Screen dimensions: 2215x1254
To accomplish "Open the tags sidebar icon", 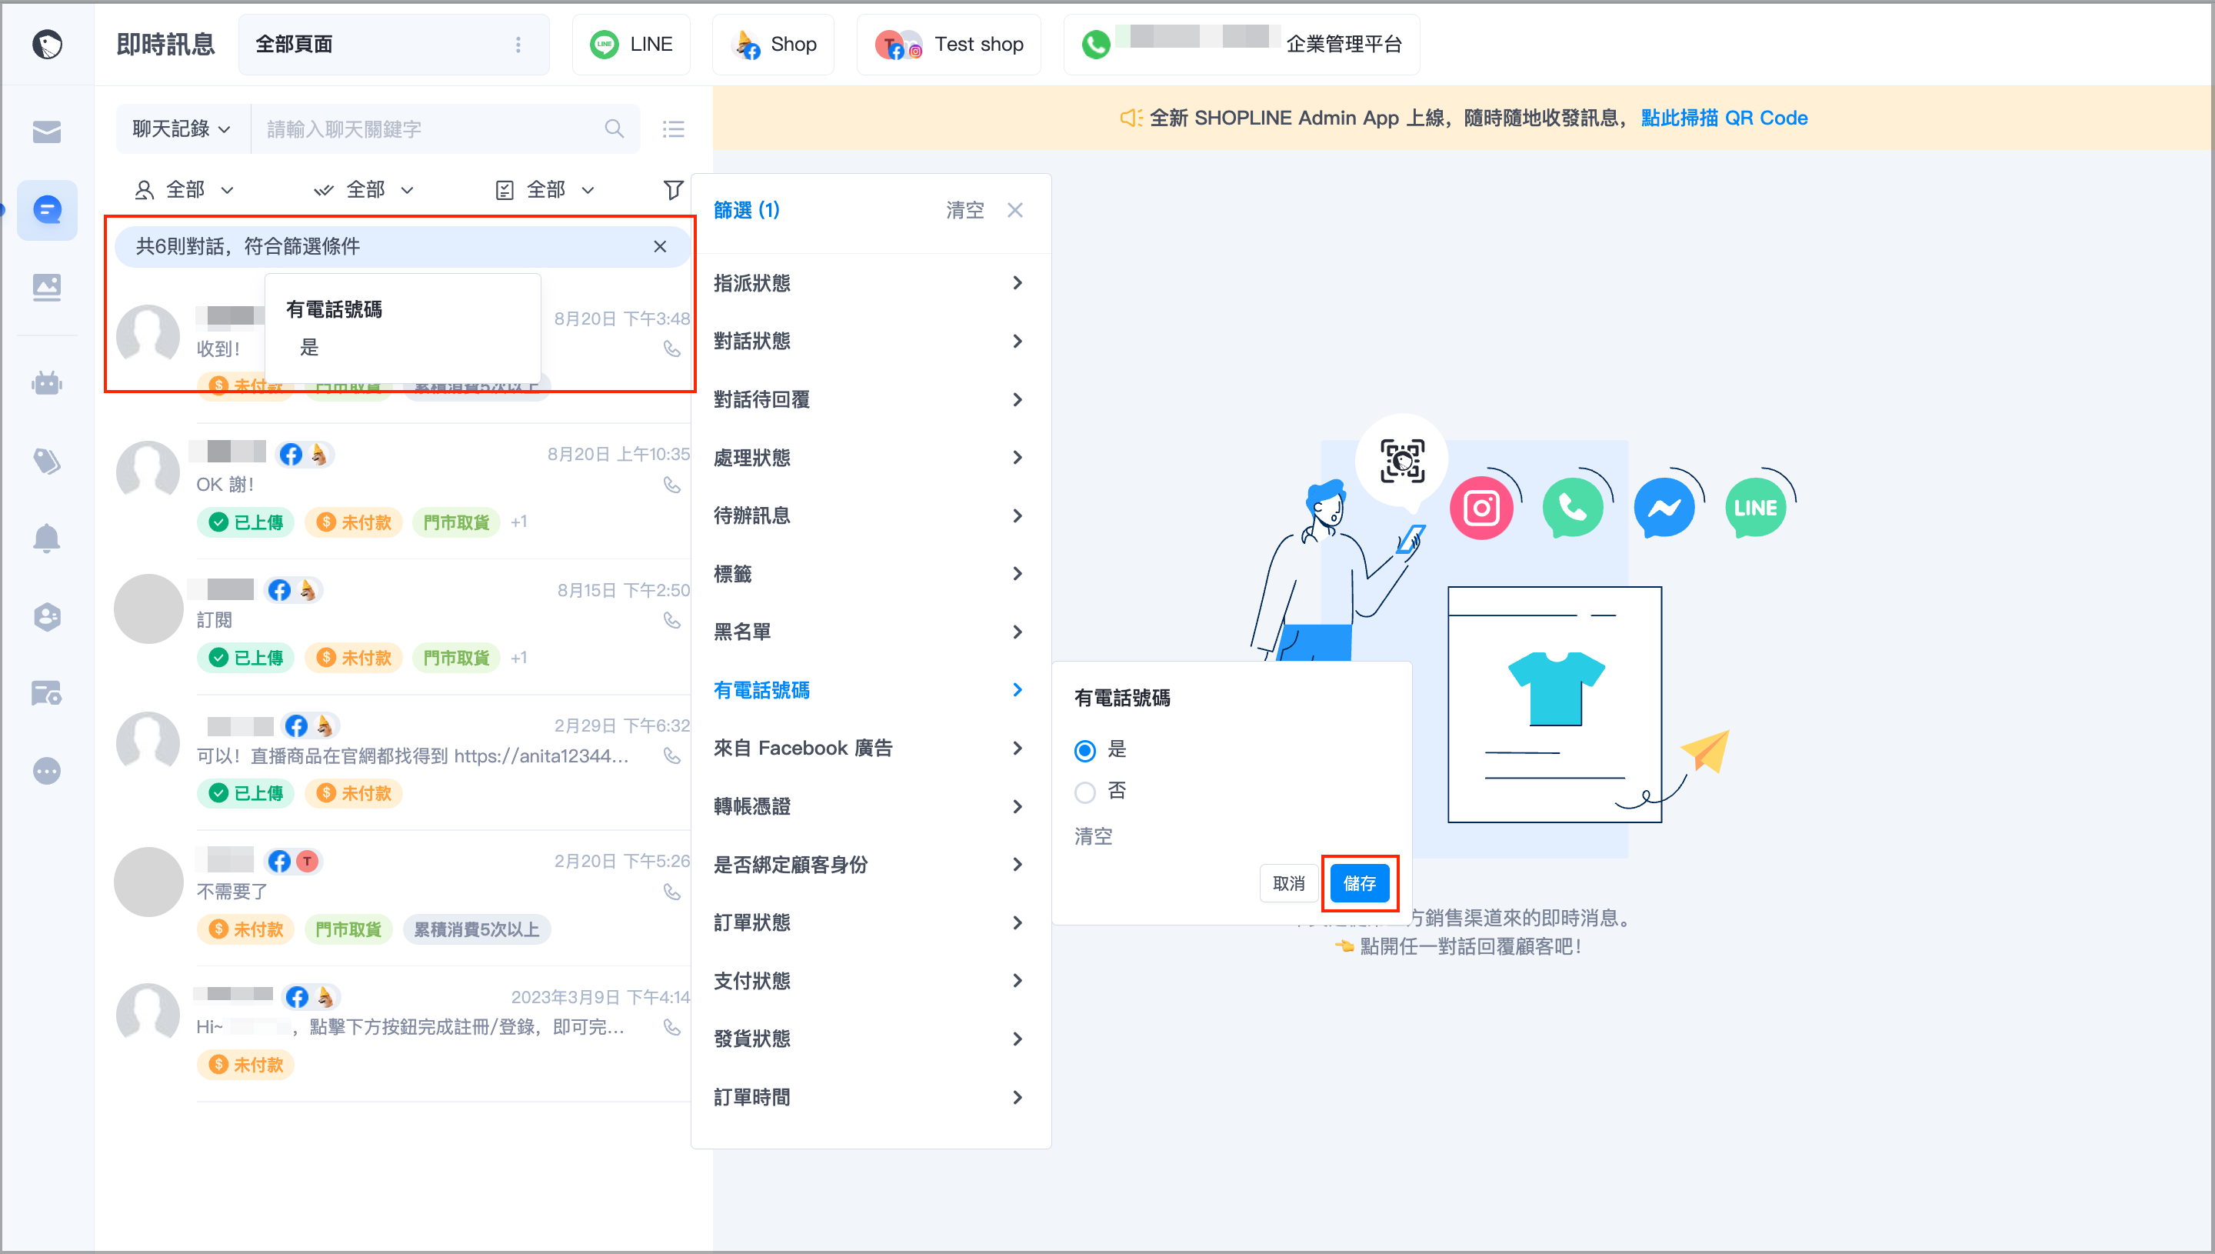I will click(46, 461).
